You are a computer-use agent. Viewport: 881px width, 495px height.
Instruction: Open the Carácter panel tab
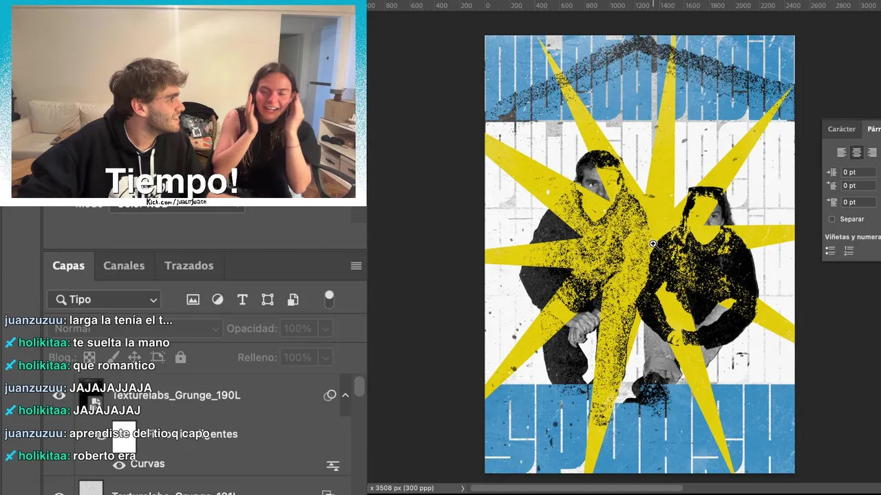(x=841, y=129)
